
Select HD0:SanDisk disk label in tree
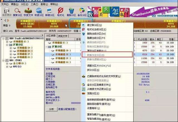click(x=26, y=39)
